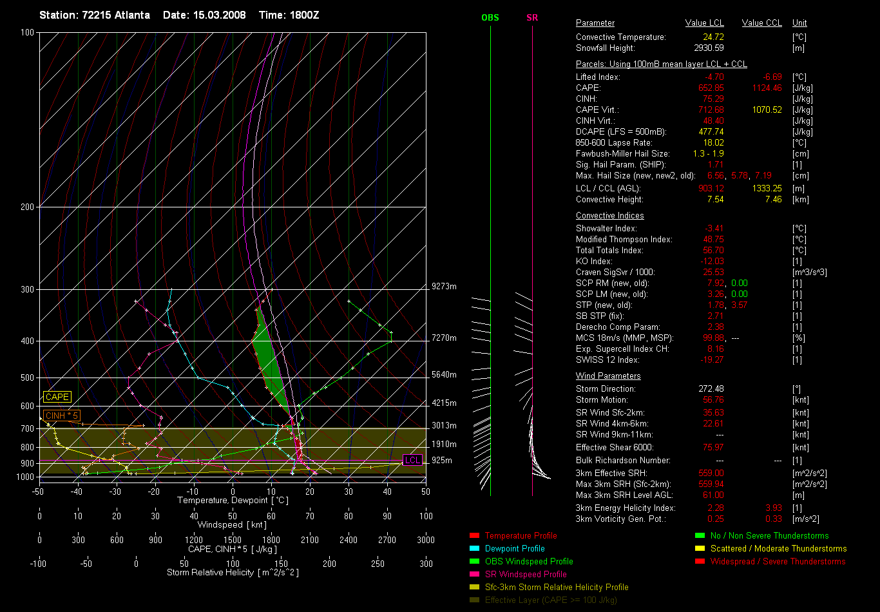Viewport: 880px width, 612px height.
Task: Click the underlined Parameter column heading
Action: [595, 23]
